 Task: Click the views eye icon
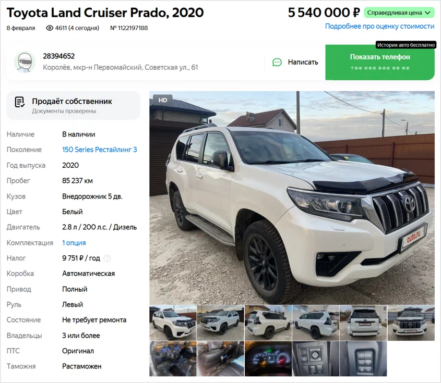tap(50, 28)
